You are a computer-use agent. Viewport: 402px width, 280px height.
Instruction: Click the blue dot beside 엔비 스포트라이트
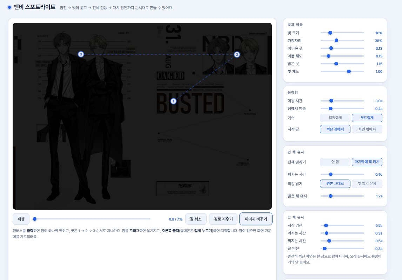pyautogui.click(x=9, y=7)
